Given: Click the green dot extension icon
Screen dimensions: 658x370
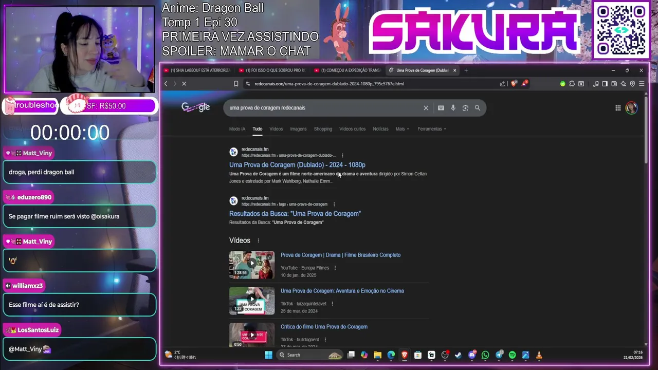Looking at the screenshot, I should pos(563,84).
